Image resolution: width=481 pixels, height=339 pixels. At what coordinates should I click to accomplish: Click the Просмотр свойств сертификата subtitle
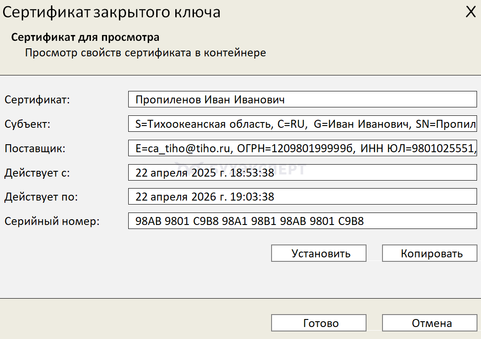(x=145, y=53)
